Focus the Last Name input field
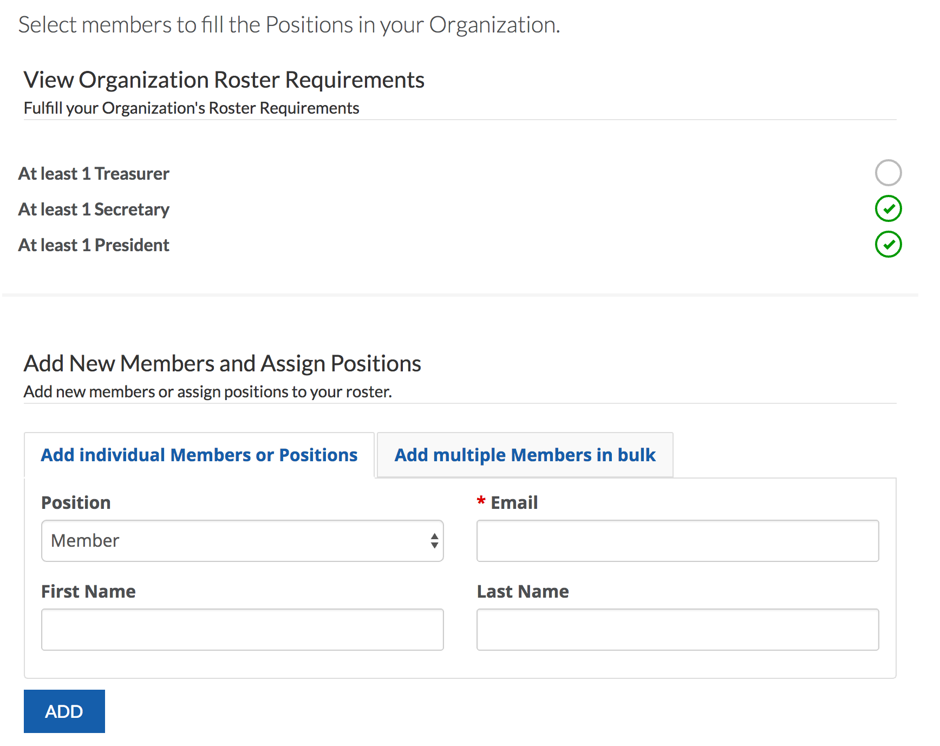This screenshot has height=746, width=940. (x=677, y=630)
